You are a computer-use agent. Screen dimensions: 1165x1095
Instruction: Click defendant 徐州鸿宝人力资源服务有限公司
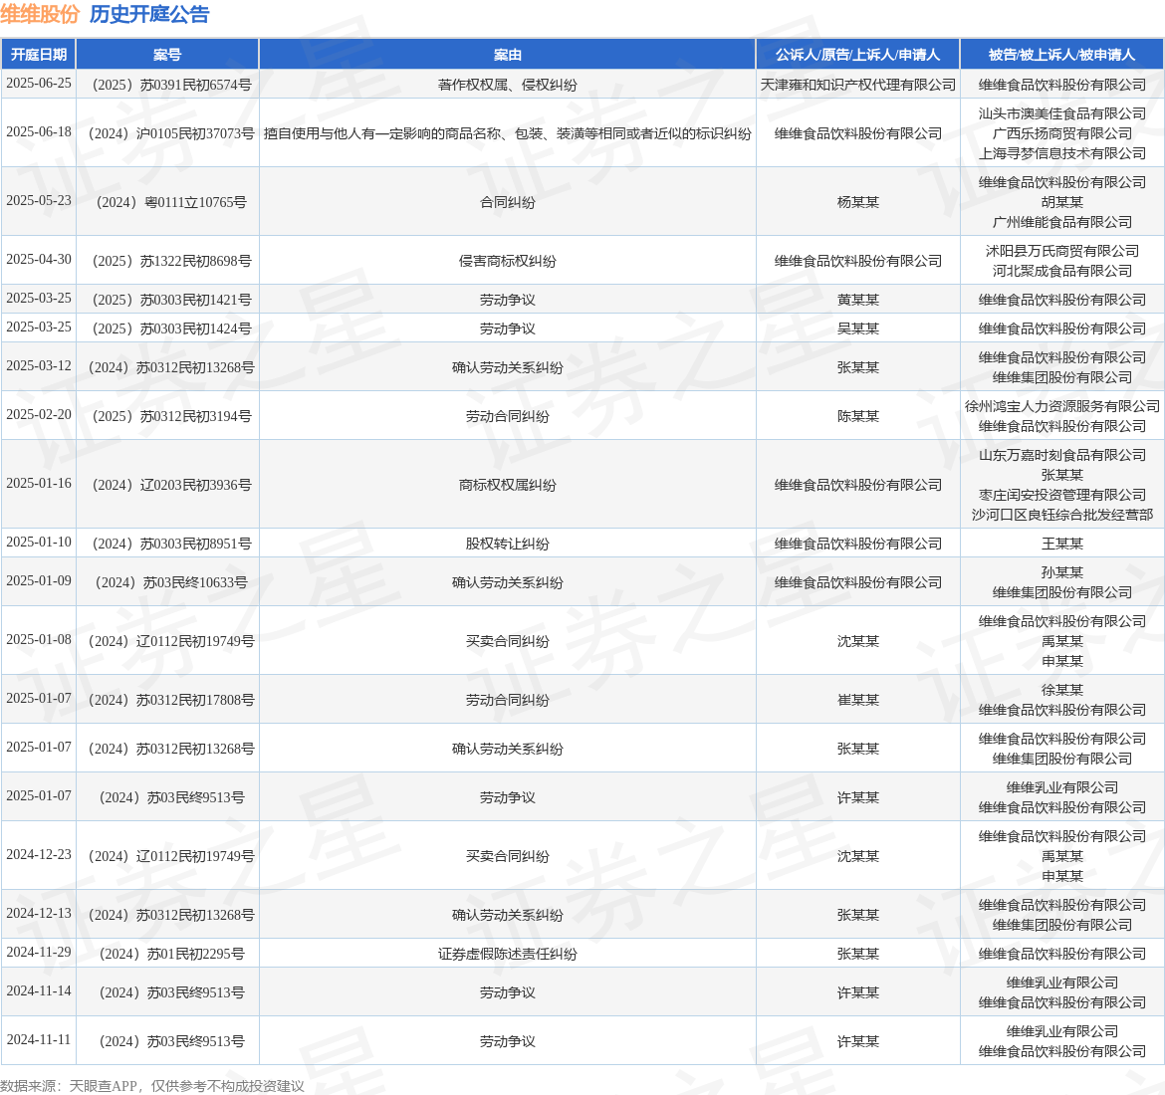pyautogui.click(x=1061, y=406)
